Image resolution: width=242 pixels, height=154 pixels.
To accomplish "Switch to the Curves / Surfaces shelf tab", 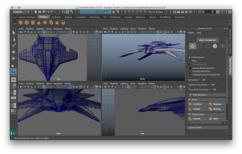I will pos(27,17).
